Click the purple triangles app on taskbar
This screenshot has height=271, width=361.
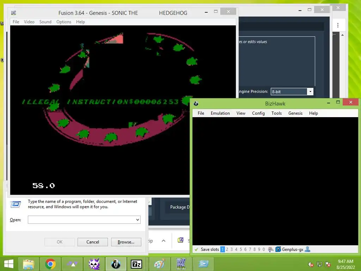(72, 264)
